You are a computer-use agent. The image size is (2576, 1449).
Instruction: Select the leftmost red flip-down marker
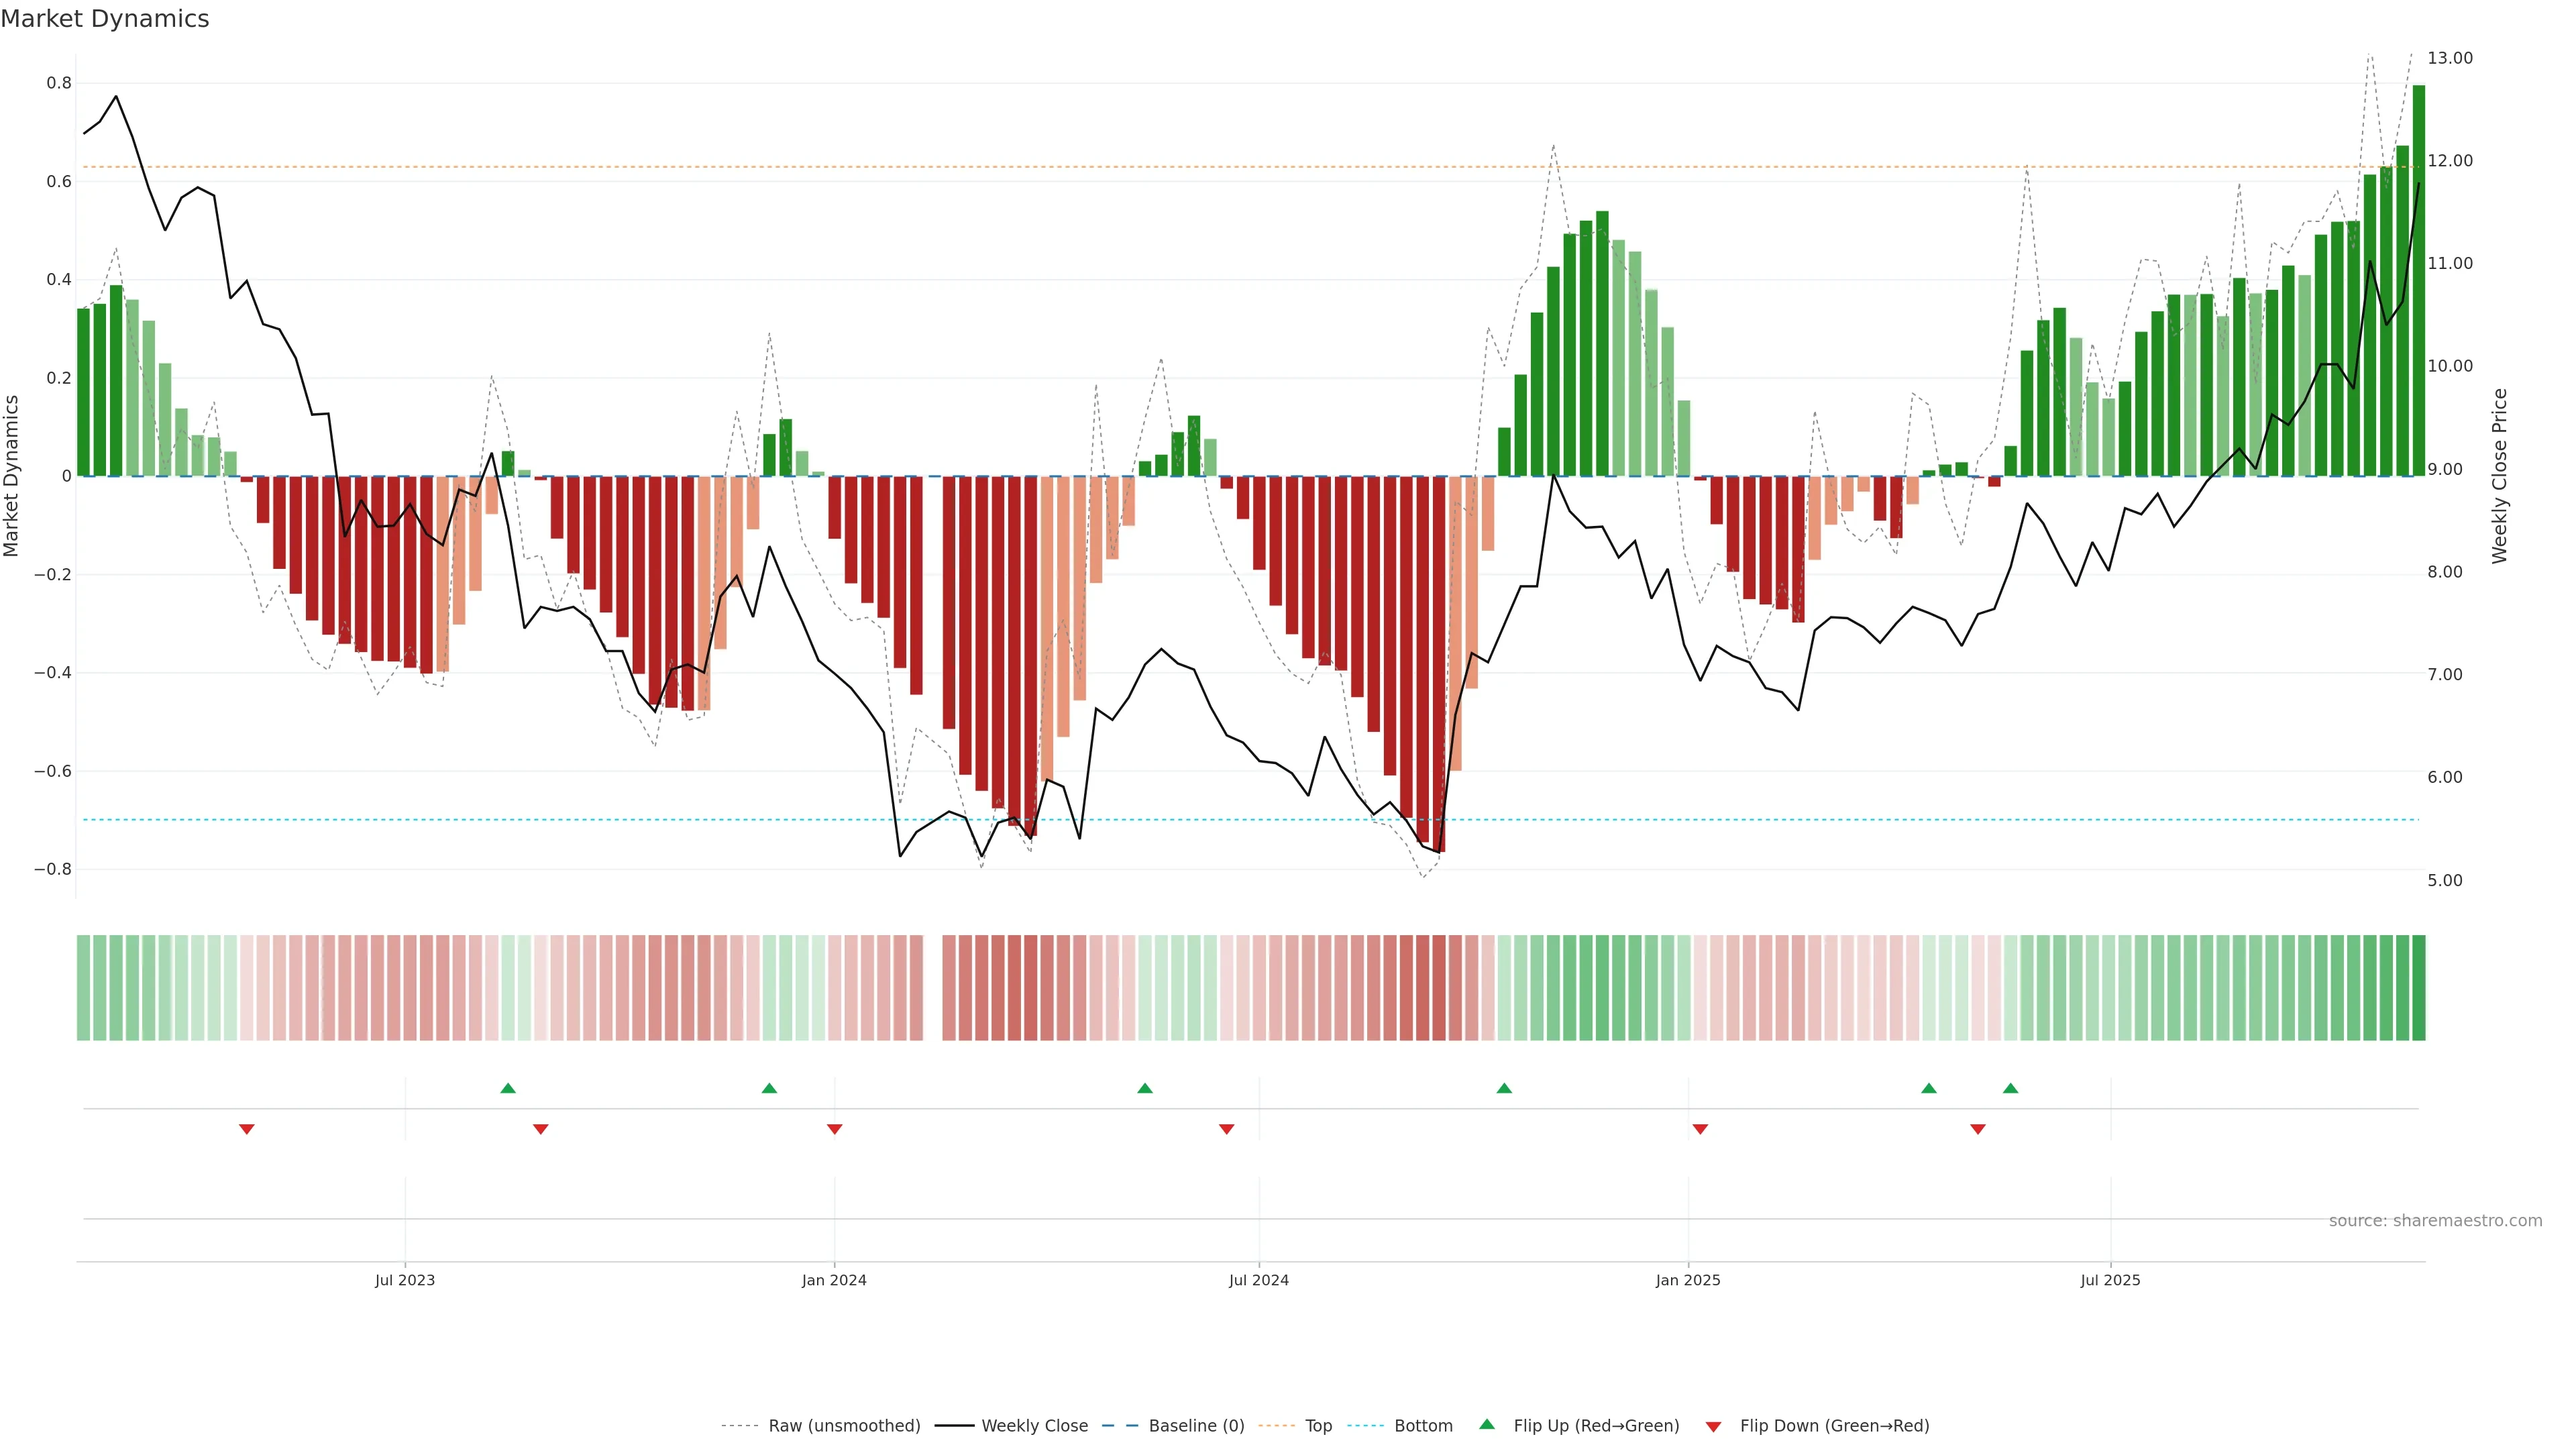(x=247, y=1129)
